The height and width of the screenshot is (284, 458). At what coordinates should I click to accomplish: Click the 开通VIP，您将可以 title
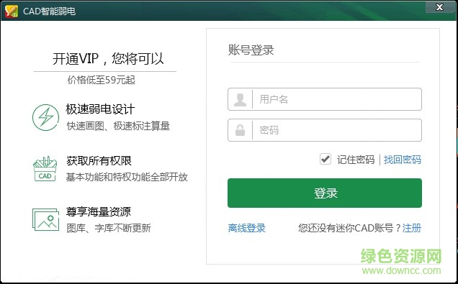108,59
